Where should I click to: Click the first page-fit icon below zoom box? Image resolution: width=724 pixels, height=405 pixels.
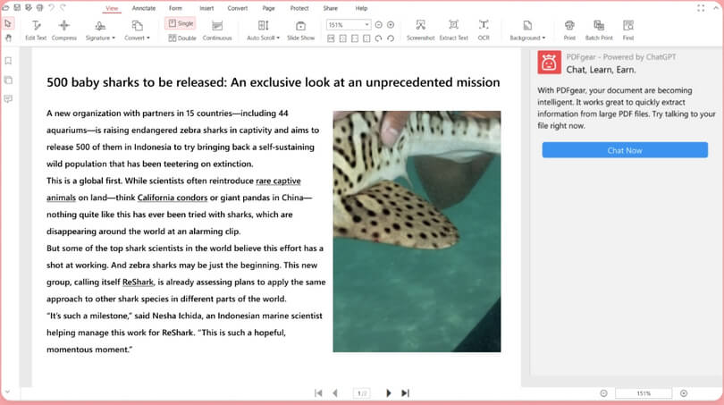click(x=331, y=38)
